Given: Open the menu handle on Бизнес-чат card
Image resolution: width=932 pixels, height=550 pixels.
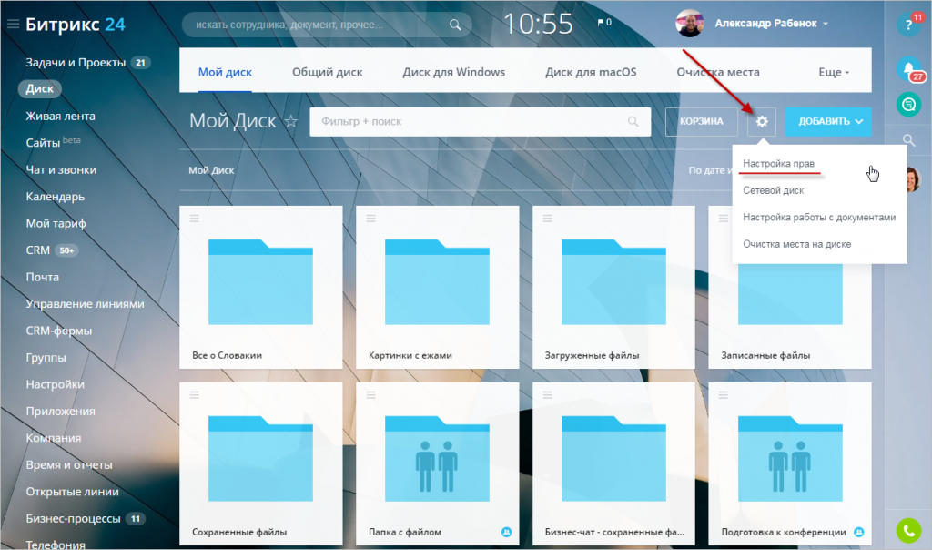Looking at the screenshot, I should 547,395.
